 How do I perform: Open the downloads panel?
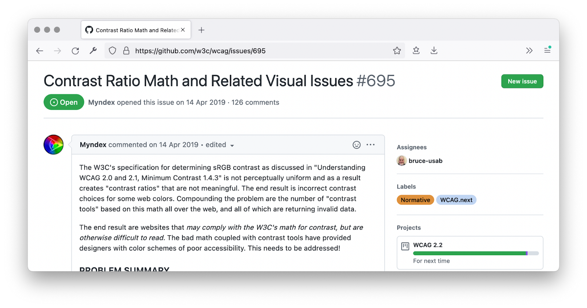pyautogui.click(x=434, y=51)
